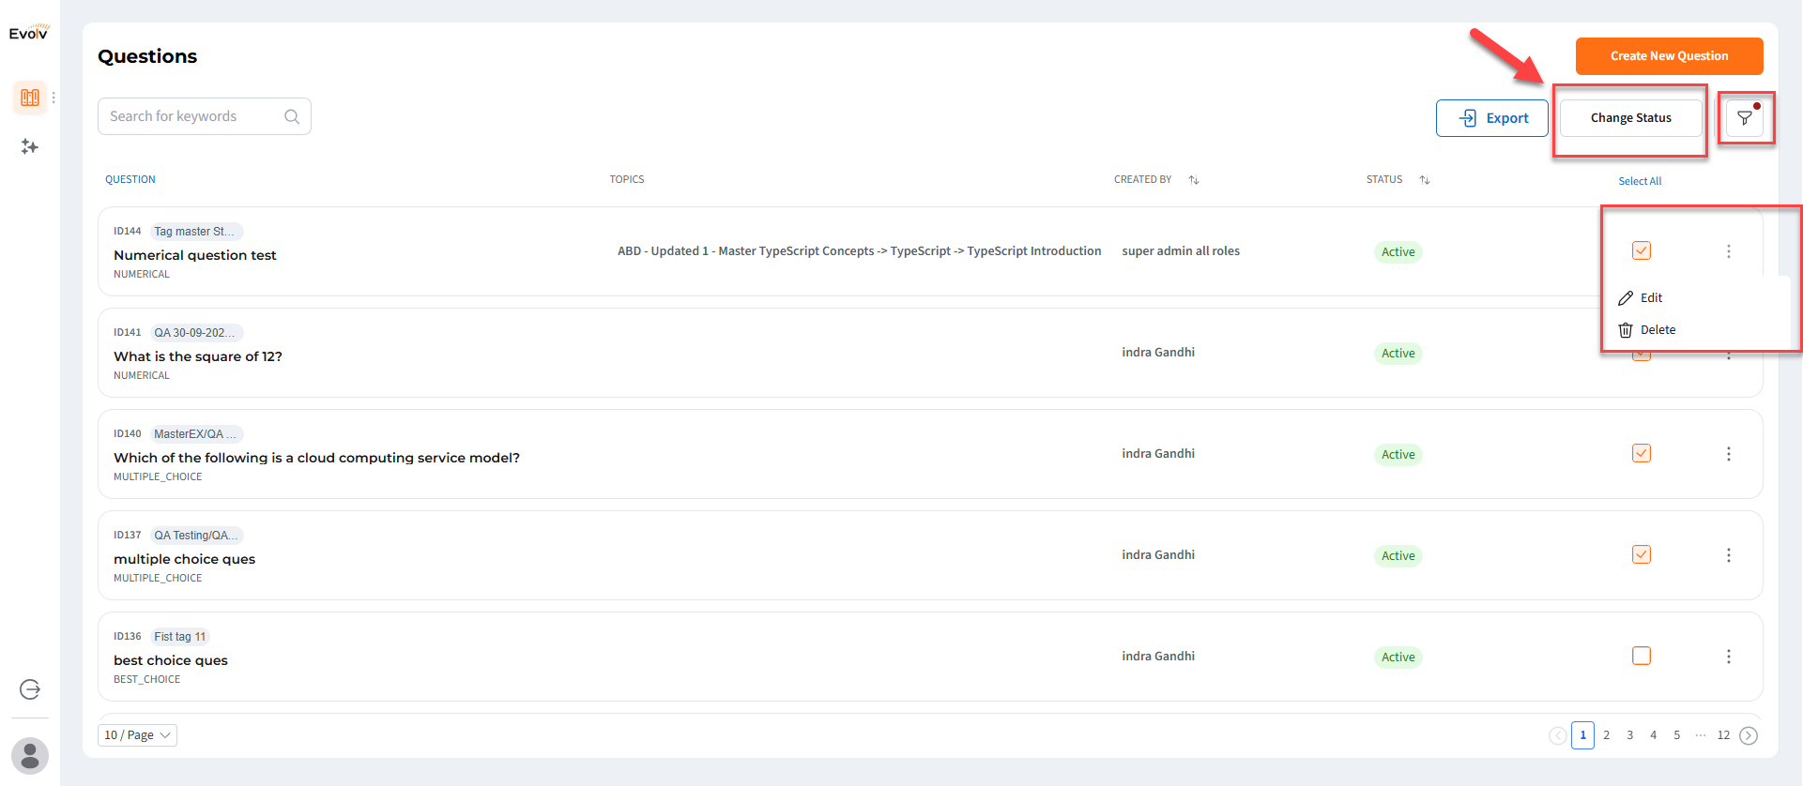Click the CREATED BY column header

[x=1143, y=180]
